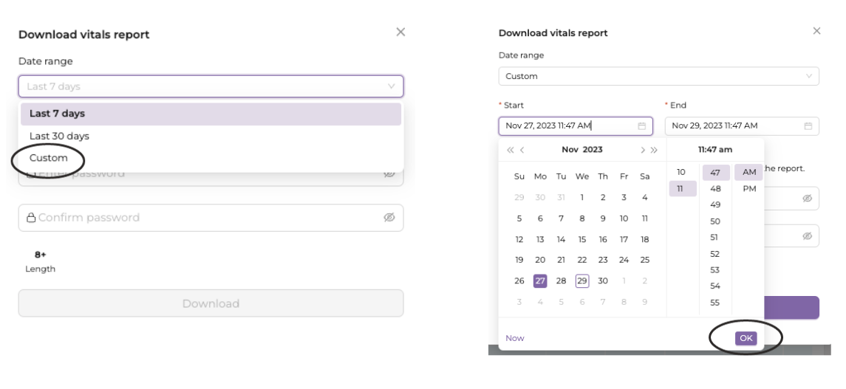
Task: Go to previous year with double-left arrow
Action: 510,151
